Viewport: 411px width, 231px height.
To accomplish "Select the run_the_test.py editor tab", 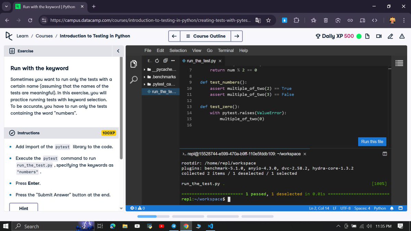I will pos(201,60).
